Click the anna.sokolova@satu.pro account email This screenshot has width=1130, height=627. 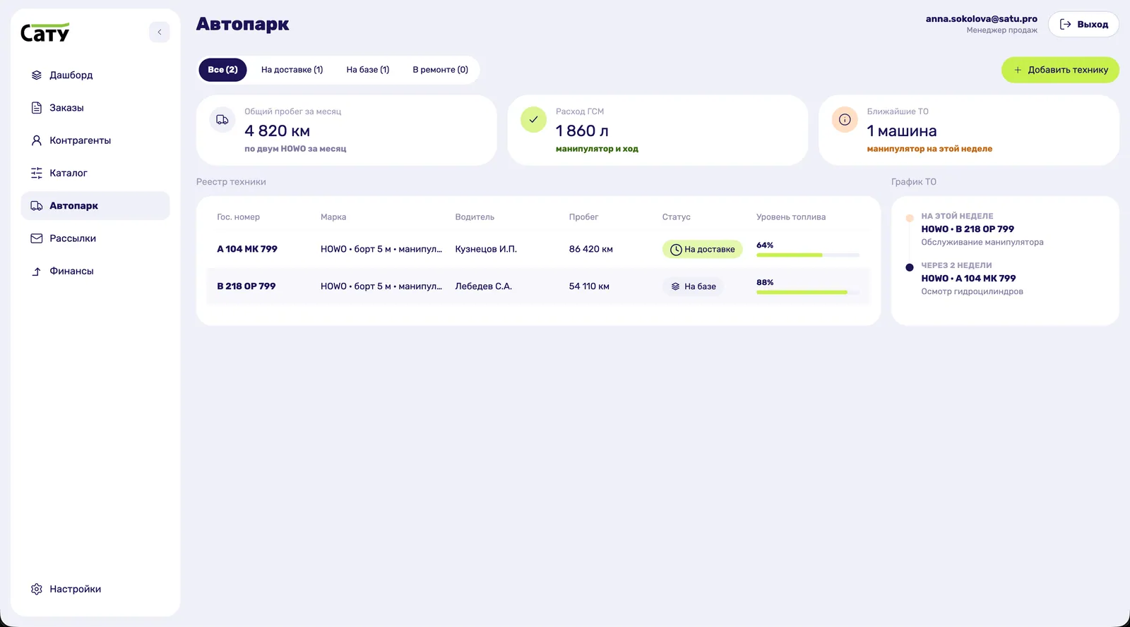[x=982, y=19]
